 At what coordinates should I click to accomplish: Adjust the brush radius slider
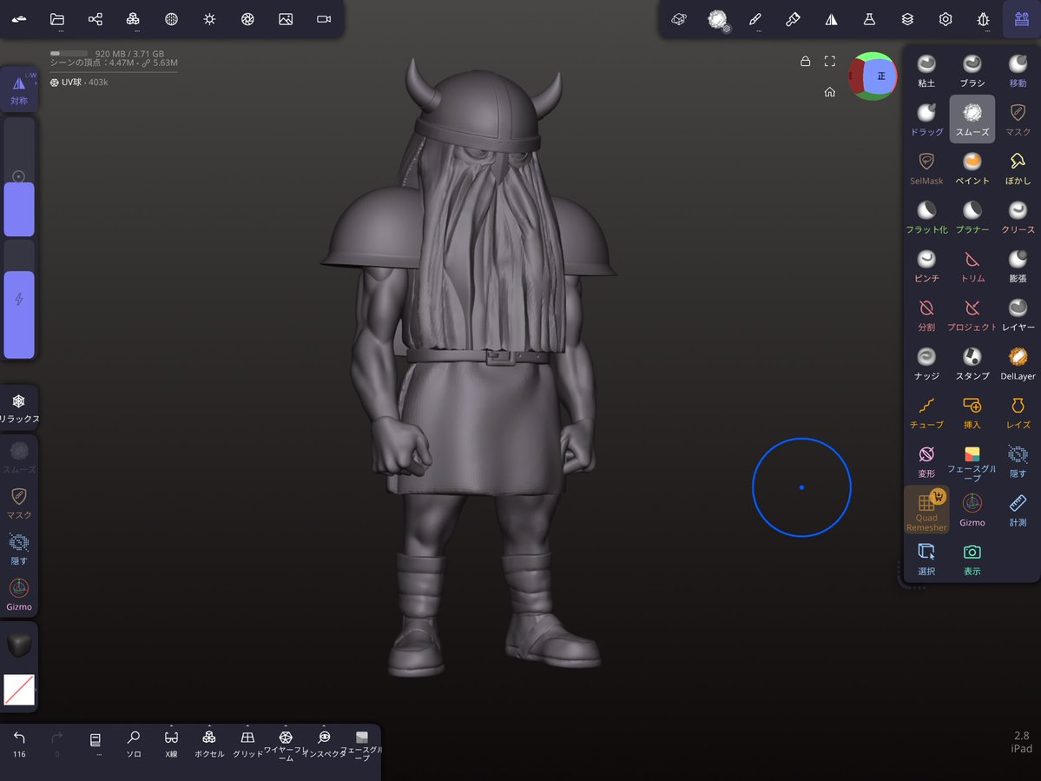point(19,177)
